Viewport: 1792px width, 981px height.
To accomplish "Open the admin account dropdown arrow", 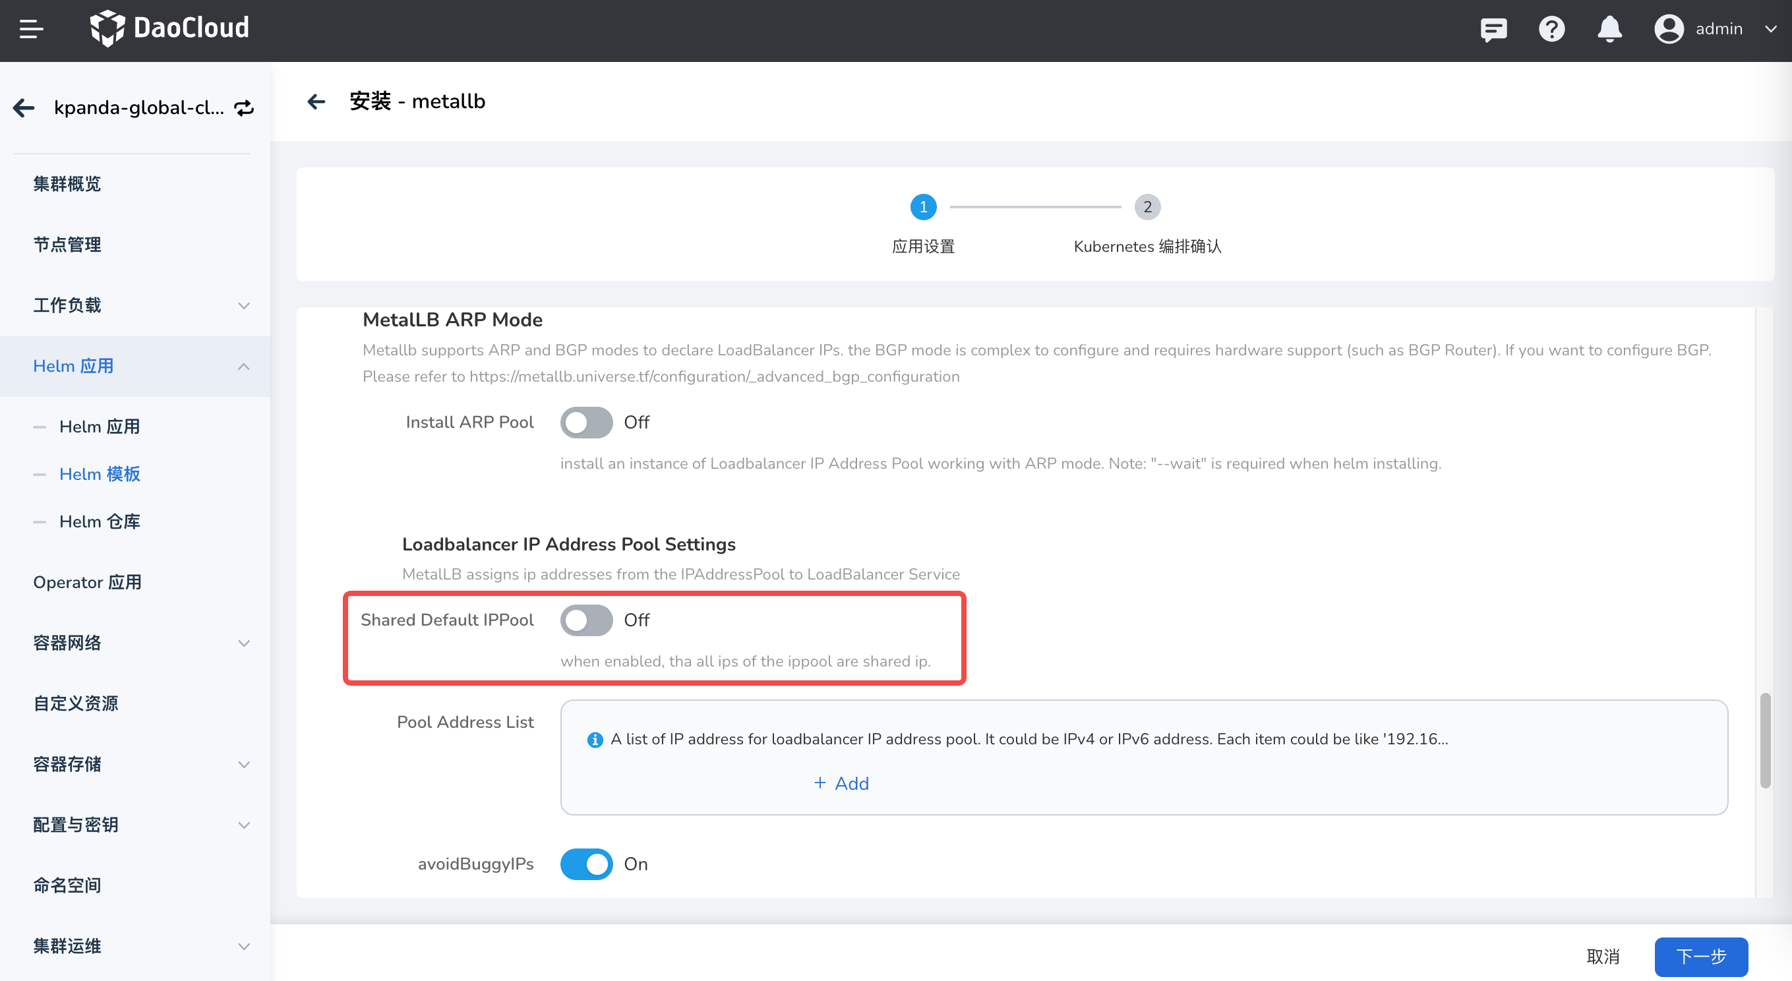I will pyautogui.click(x=1770, y=29).
